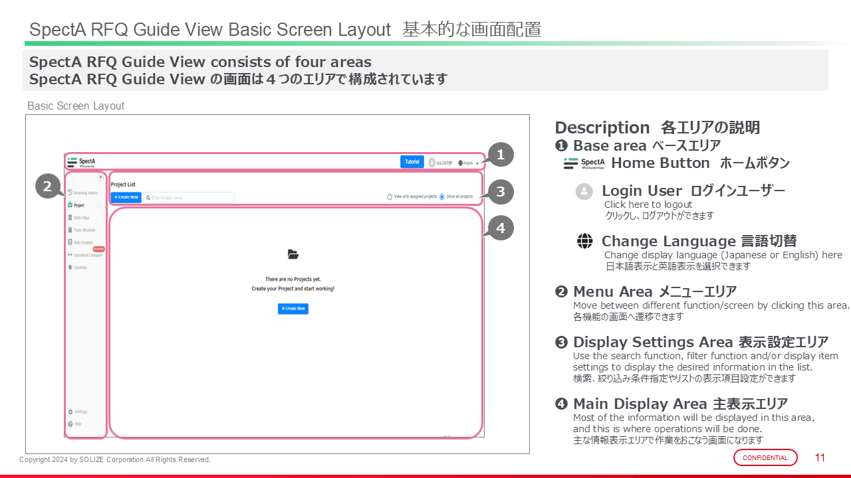851x478 pixels.
Task: Click the login user avatar icon
Action: click(432, 162)
